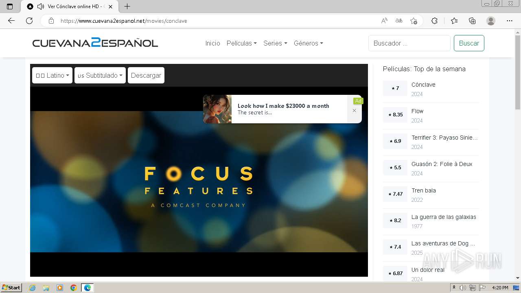The width and height of the screenshot is (521, 293).
Task: Open the Películas navigation dropdown
Action: click(x=241, y=43)
